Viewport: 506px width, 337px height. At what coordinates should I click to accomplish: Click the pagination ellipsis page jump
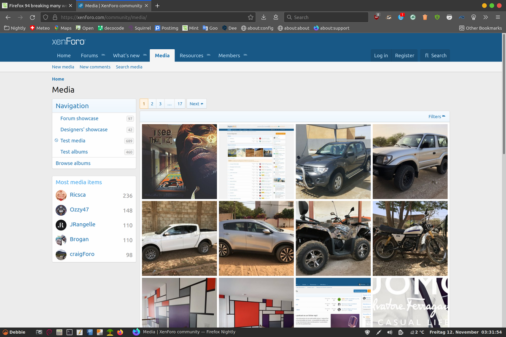point(169,104)
